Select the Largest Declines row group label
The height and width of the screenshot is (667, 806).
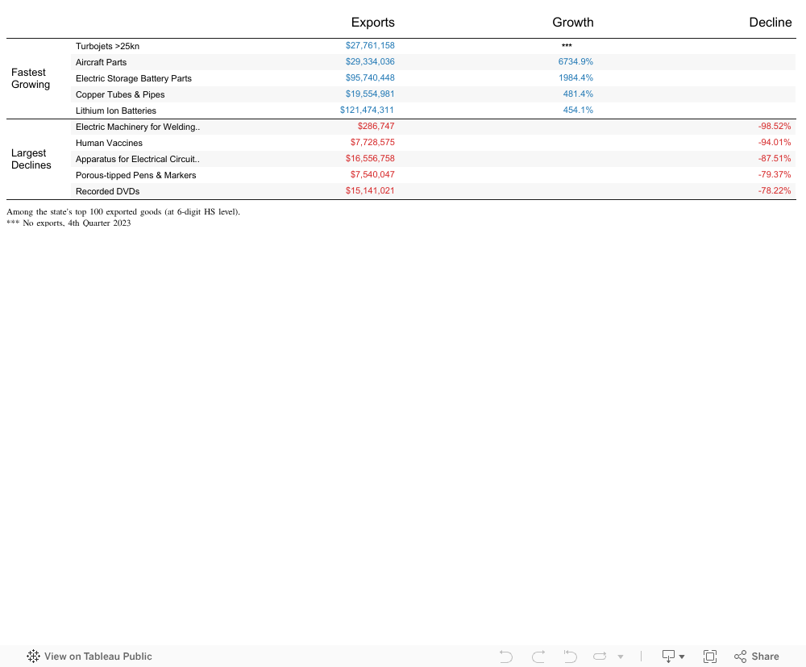coord(31,159)
